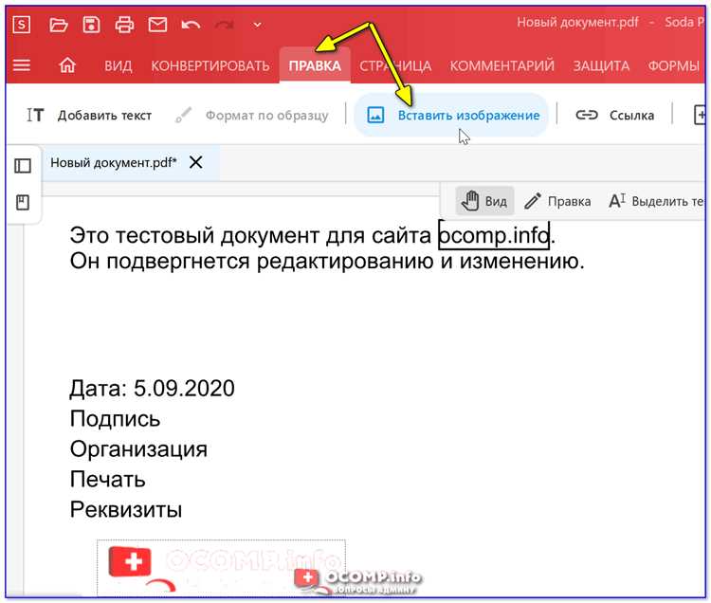This screenshot has width=711, height=603.
Task: Click the line 'Подпись'
Action: click(115, 419)
